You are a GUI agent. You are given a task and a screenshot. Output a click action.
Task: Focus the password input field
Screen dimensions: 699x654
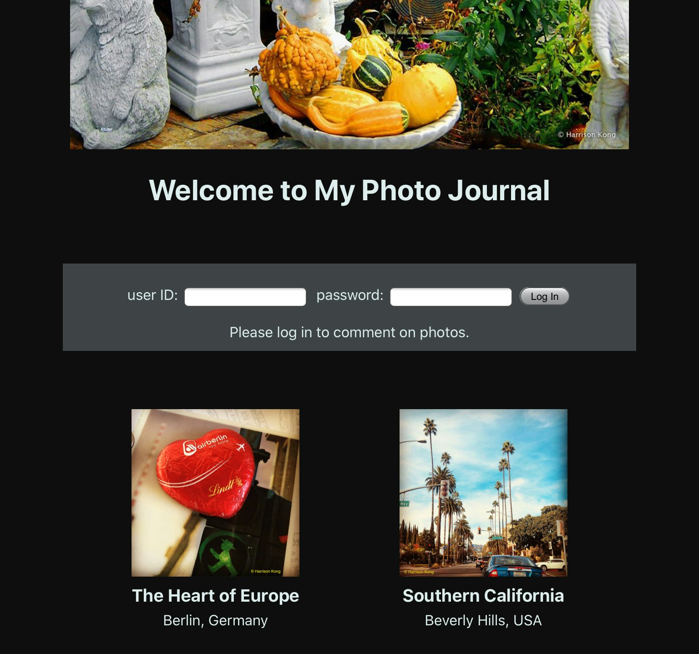(451, 297)
